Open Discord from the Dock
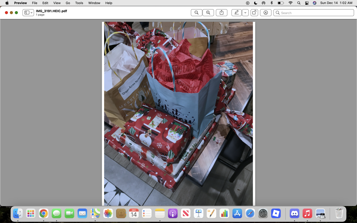 tap(294, 214)
